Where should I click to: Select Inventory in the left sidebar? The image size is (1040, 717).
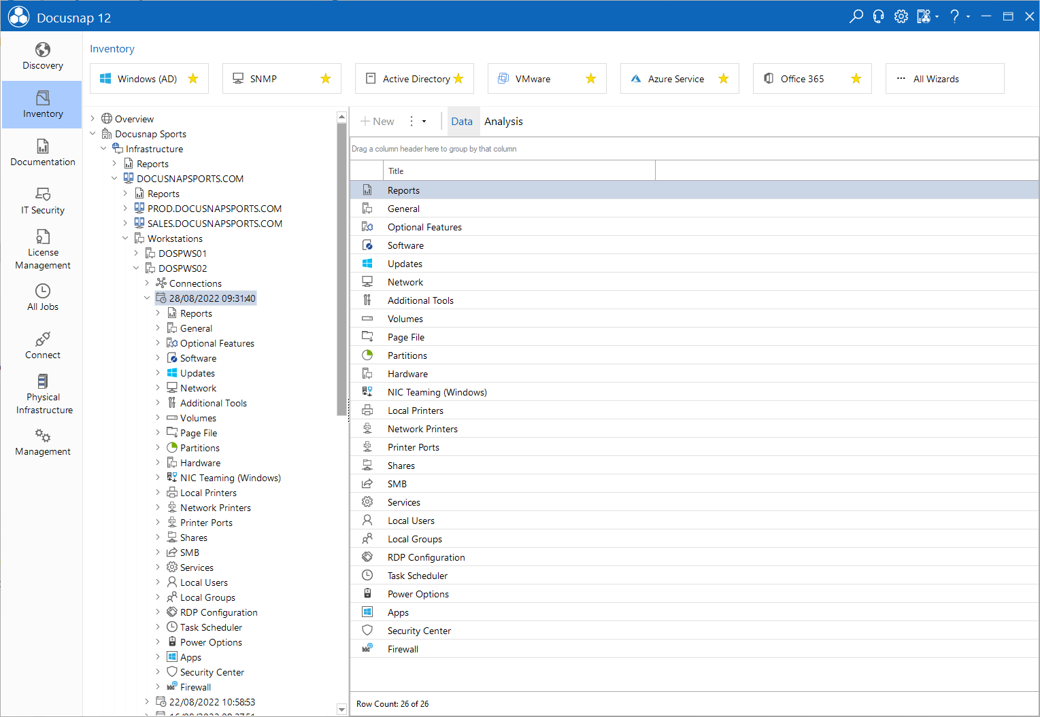(x=42, y=105)
